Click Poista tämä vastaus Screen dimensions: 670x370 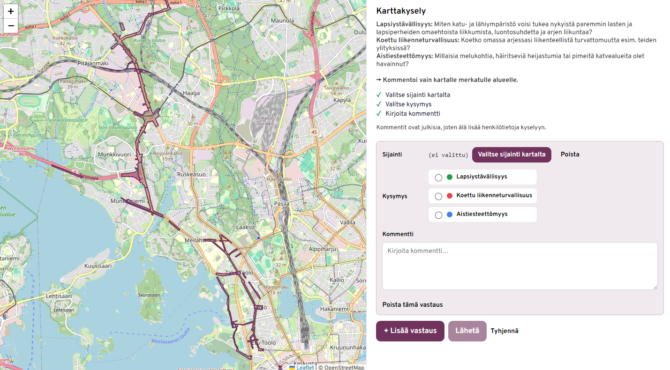[x=412, y=305]
